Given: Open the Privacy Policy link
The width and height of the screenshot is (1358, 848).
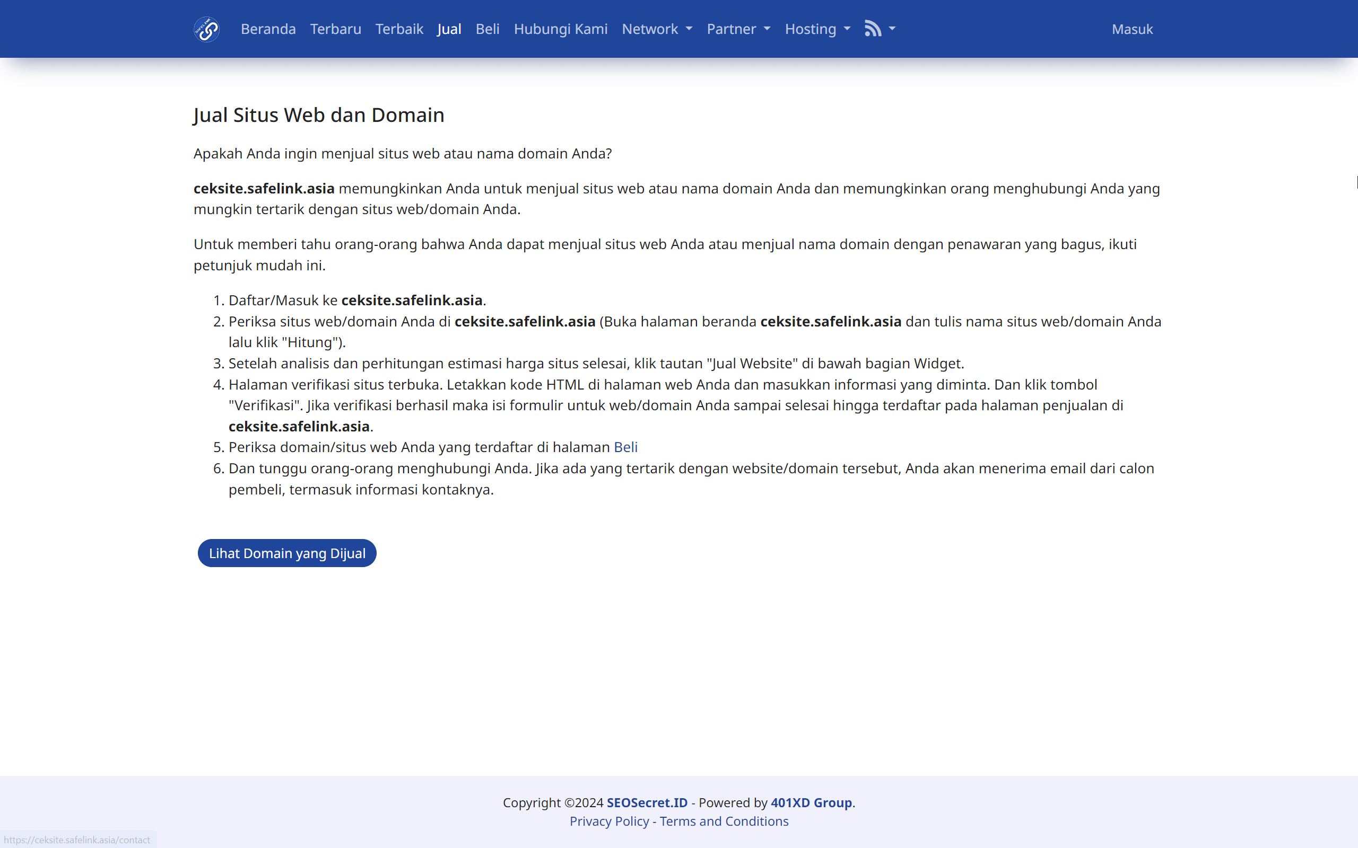Looking at the screenshot, I should 609,820.
